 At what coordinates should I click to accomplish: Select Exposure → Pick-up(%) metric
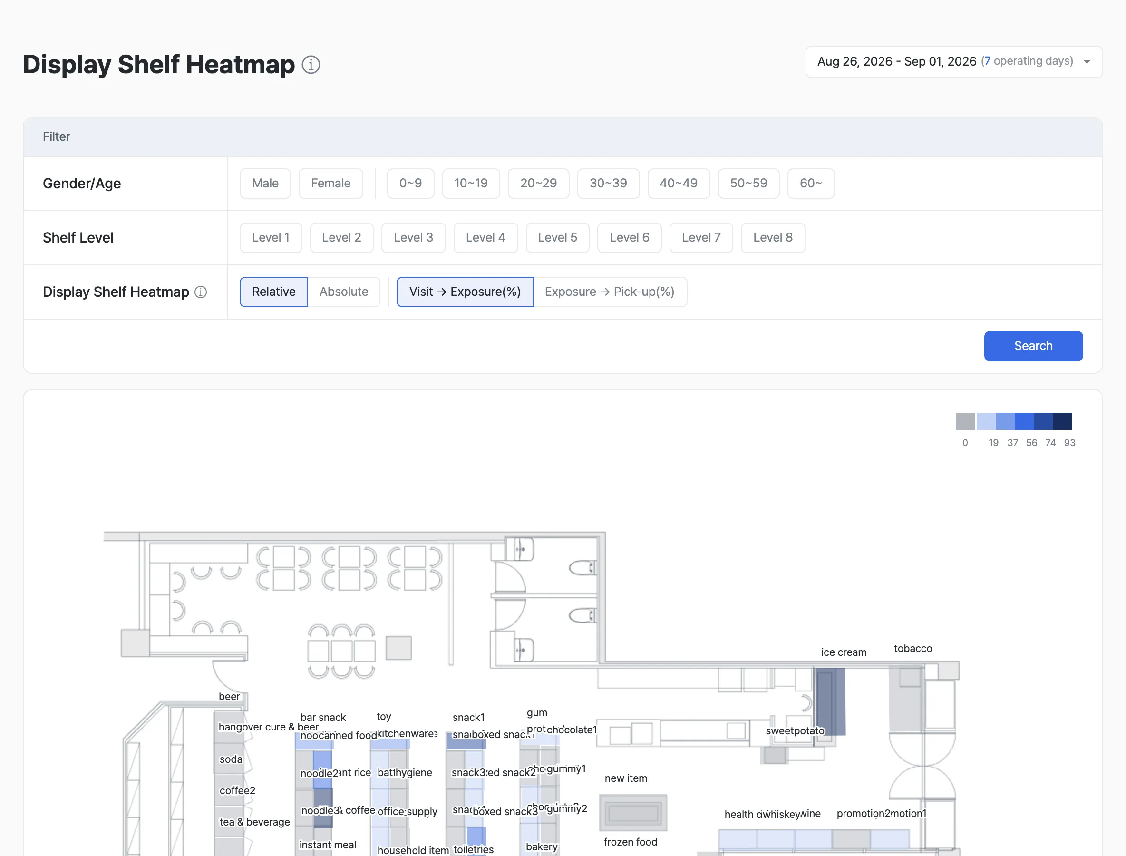tap(610, 292)
